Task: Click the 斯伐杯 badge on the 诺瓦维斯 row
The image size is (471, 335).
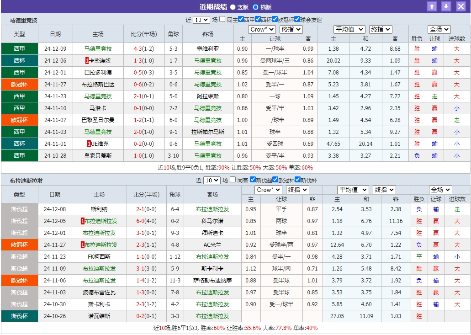Action: pyautogui.click(x=19, y=316)
